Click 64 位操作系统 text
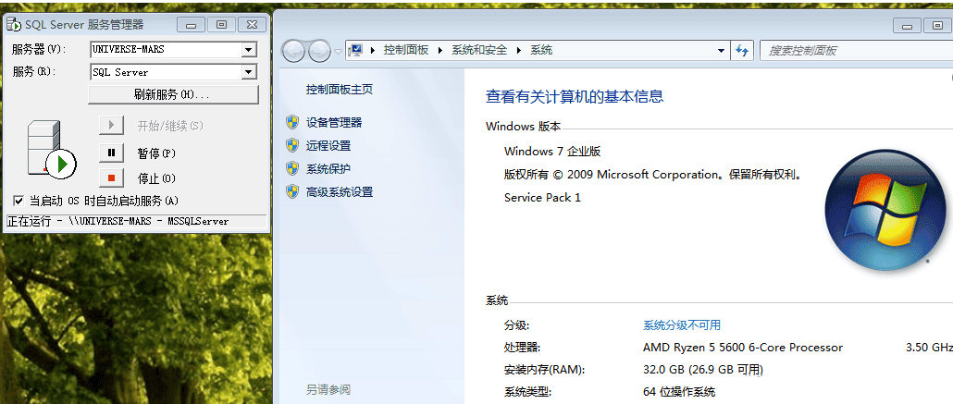This screenshot has height=404, width=953. coord(679,392)
